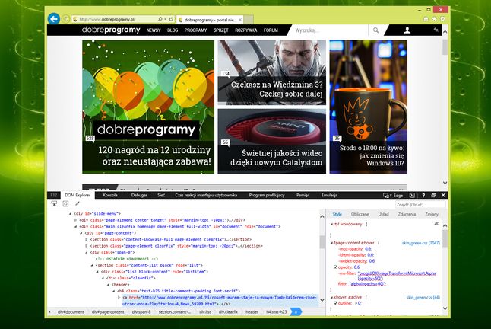
Task: Focus the Znajdź (Ctrl+F) search box
Action: point(420,205)
